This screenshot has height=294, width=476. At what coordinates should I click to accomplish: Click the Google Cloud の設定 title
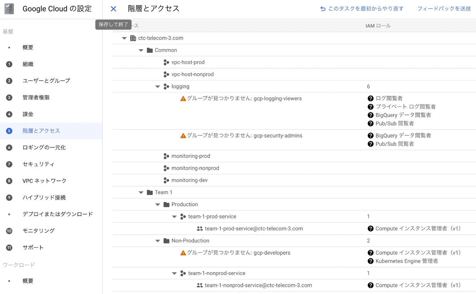[x=57, y=9]
